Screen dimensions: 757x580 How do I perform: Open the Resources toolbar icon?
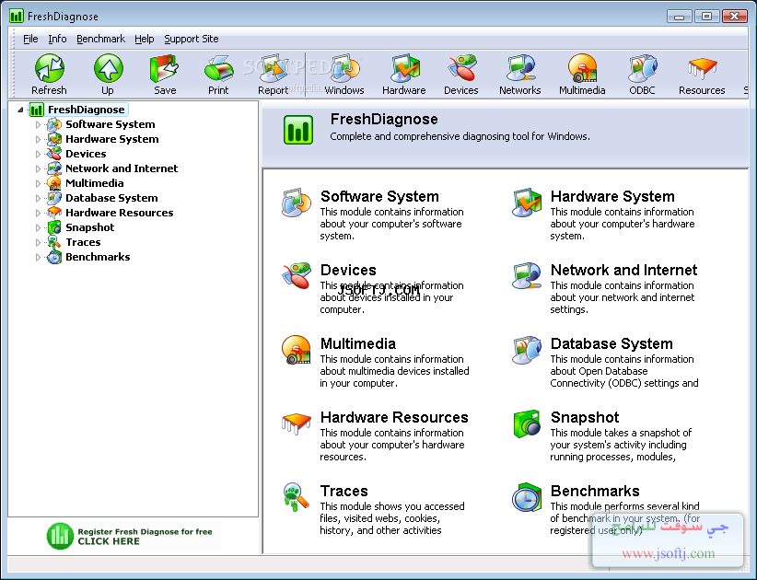click(702, 68)
